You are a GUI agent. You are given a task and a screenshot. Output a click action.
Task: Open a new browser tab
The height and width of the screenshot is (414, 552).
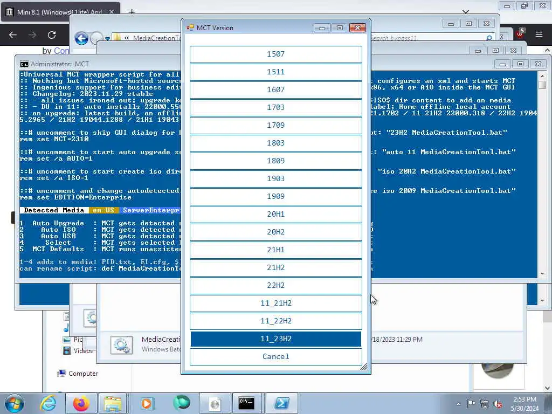point(132,12)
